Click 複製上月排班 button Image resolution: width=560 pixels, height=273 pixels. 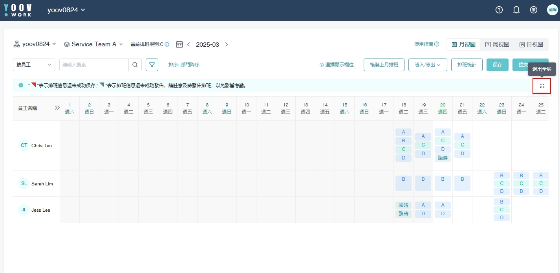(x=384, y=65)
